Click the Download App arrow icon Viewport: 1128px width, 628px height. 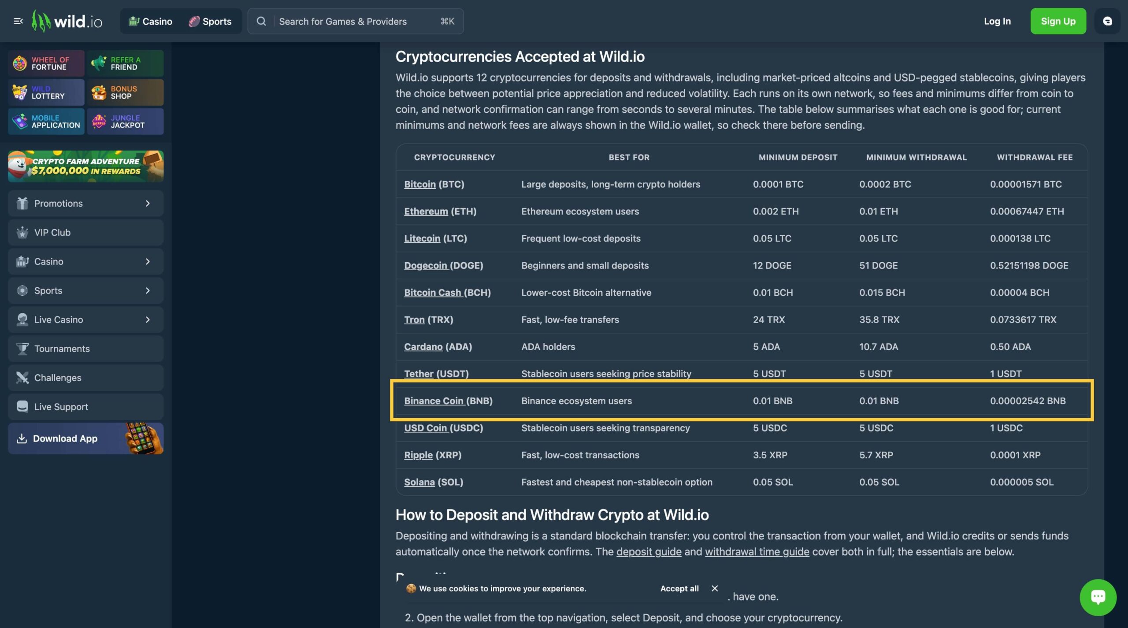[x=22, y=438]
